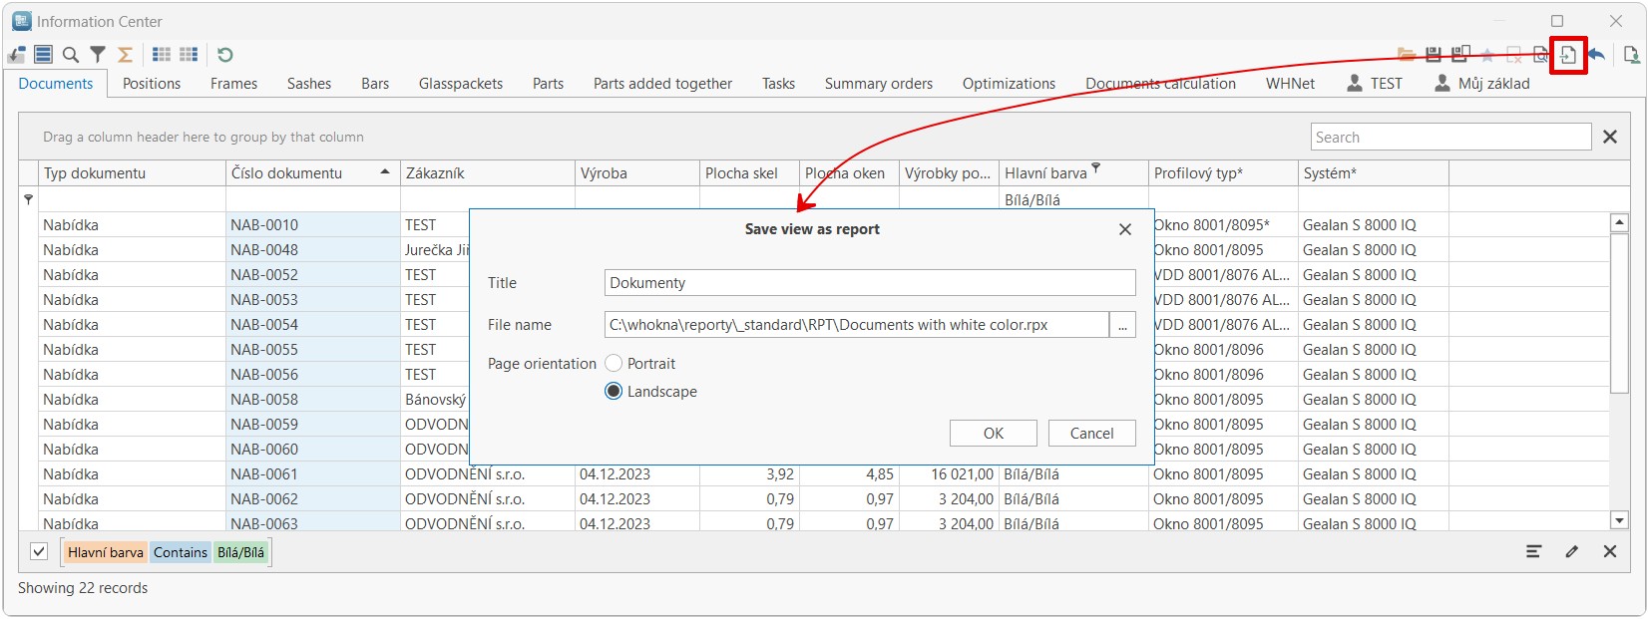This screenshot has height=619, width=1648.
Task: Switch to Summary orders tab
Action: point(879,84)
